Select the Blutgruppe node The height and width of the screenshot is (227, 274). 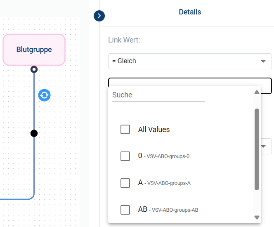point(34,50)
